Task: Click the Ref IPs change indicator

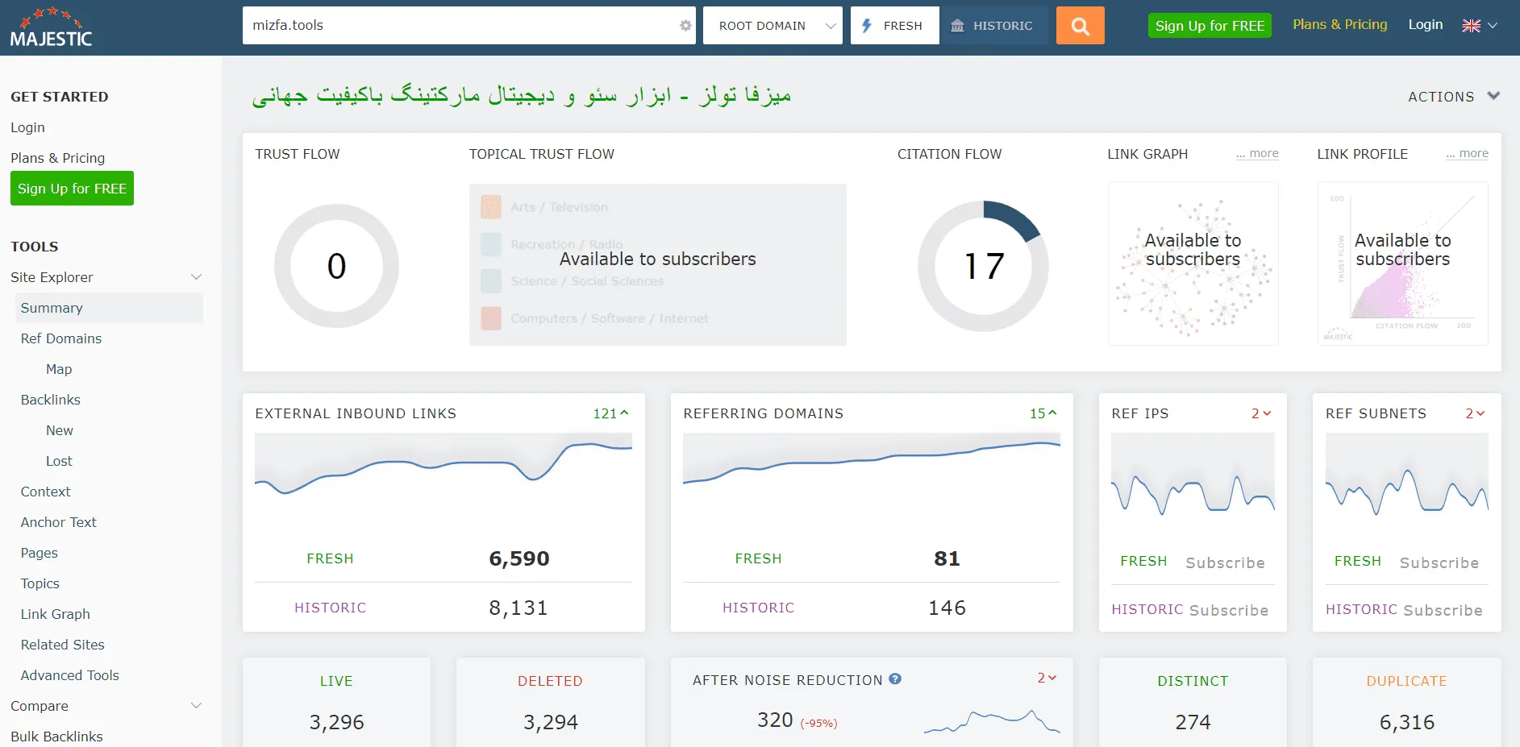Action: pyautogui.click(x=1261, y=413)
